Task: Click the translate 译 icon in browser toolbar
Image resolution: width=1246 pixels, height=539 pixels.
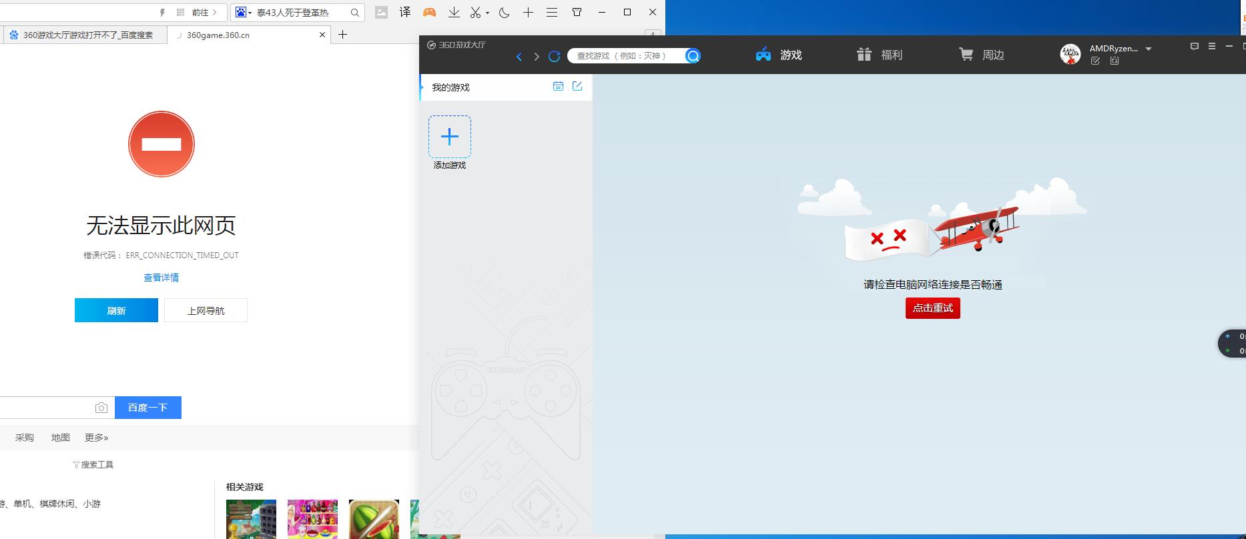Action: [x=405, y=12]
